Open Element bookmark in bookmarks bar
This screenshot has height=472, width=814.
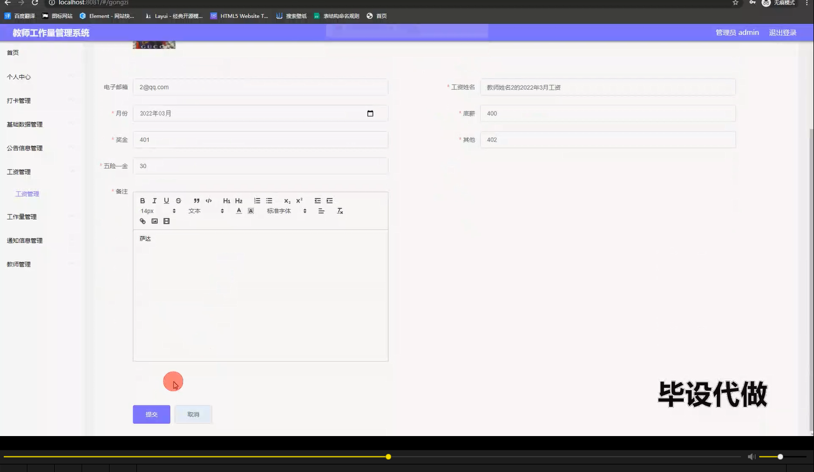click(x=107, y=16)
